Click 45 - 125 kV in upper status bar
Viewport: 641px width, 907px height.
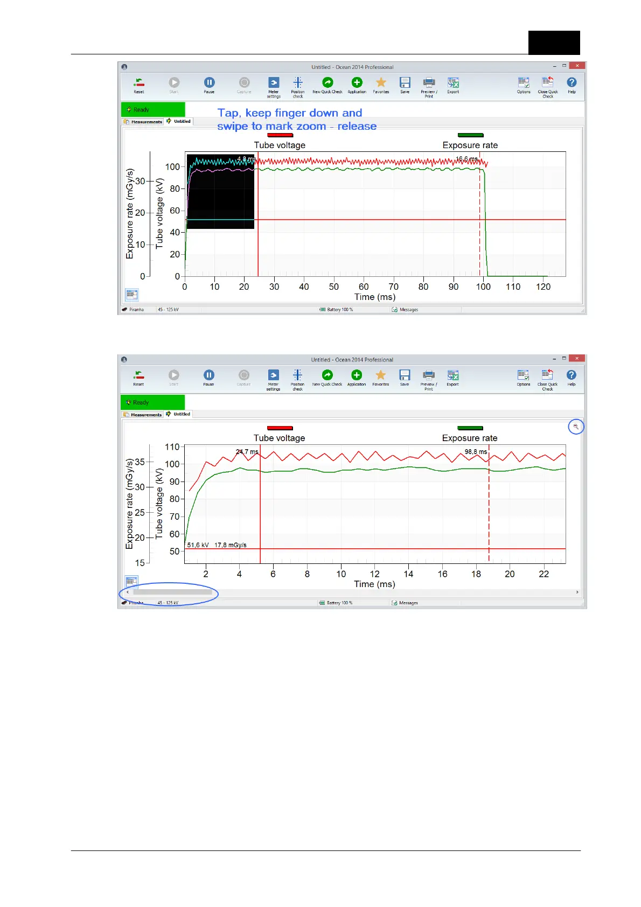[x=168, y=310]
